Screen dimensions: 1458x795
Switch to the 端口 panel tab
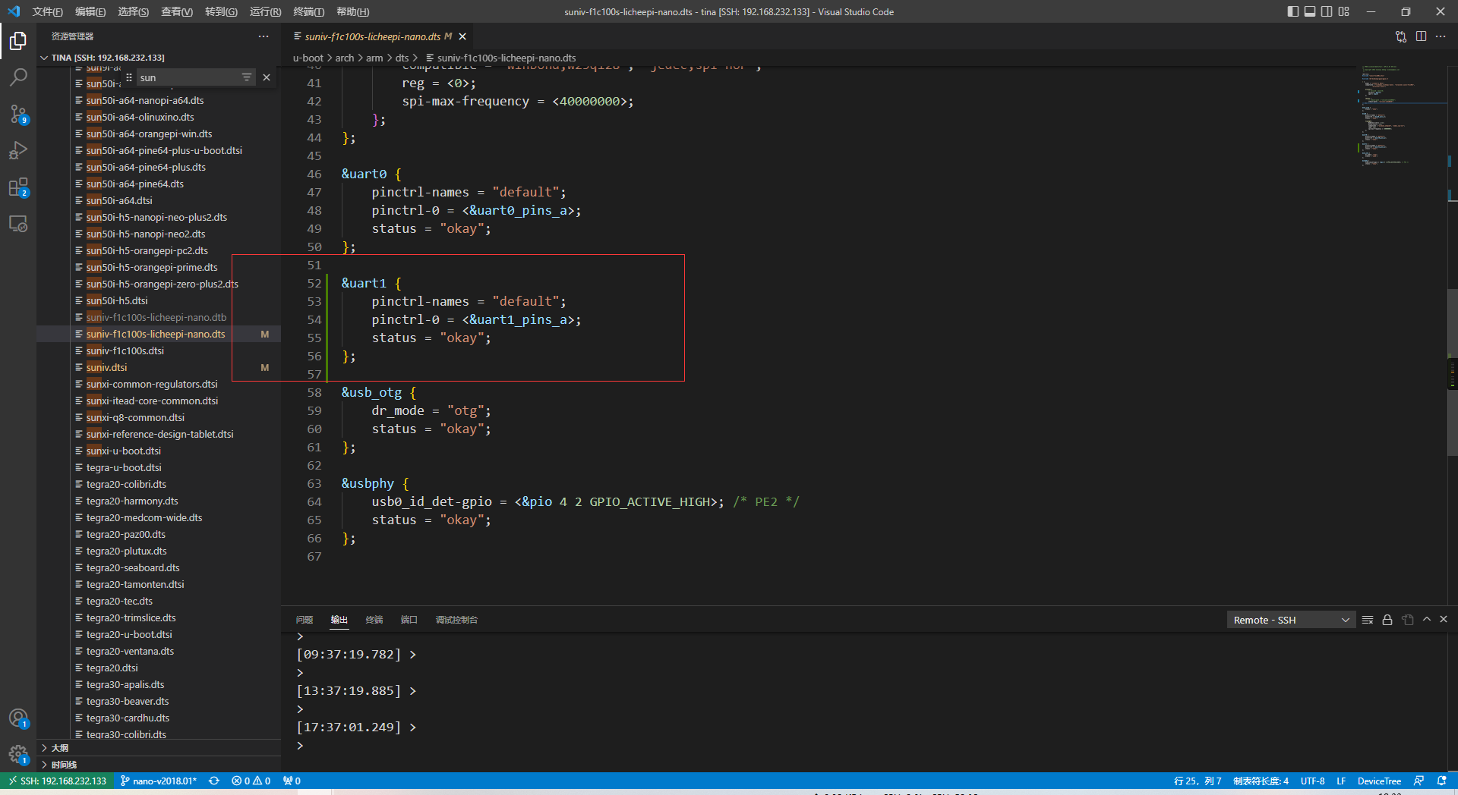tap(409, 620)
